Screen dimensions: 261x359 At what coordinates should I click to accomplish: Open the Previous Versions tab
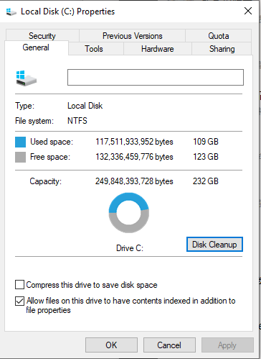(x=132, y=36)
